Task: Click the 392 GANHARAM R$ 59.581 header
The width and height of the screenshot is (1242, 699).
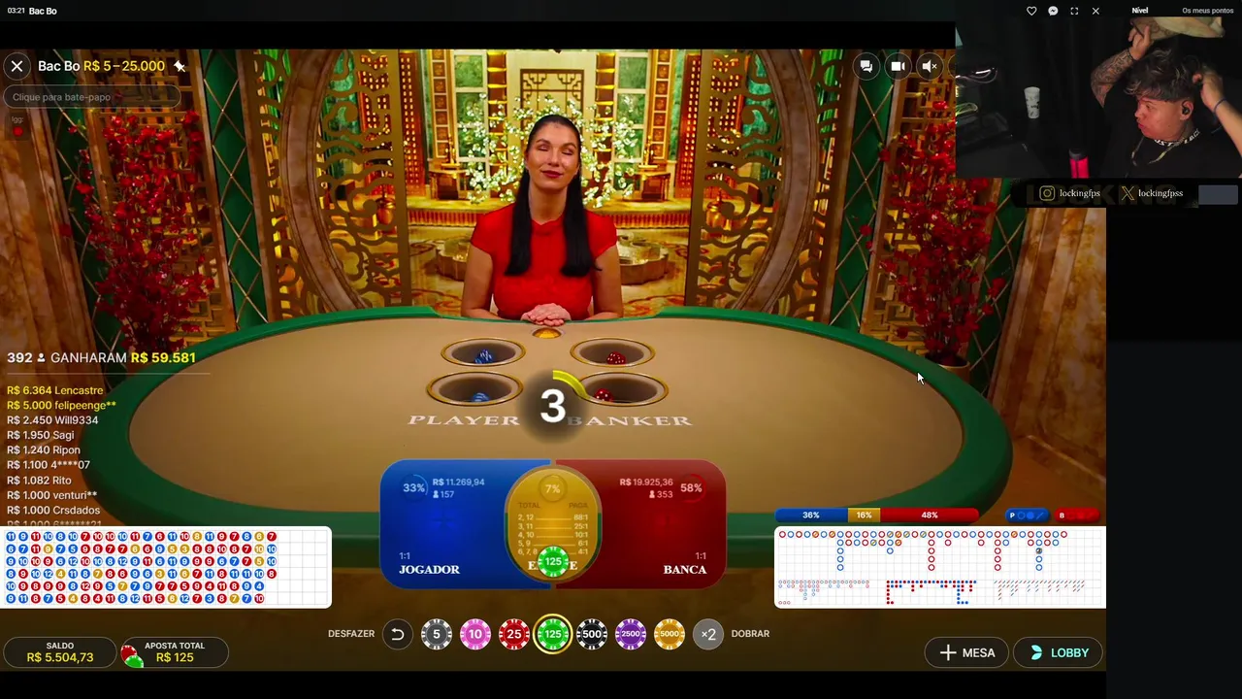Action: pyautogui.click(x=101, y=357)
